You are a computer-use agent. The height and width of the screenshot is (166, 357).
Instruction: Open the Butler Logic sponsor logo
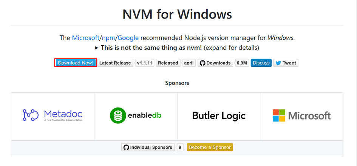click(x=219, y=115)
